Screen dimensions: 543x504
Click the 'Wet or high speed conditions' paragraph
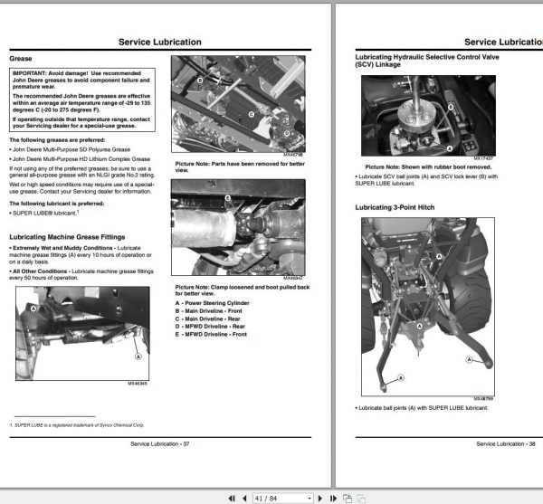81,187
